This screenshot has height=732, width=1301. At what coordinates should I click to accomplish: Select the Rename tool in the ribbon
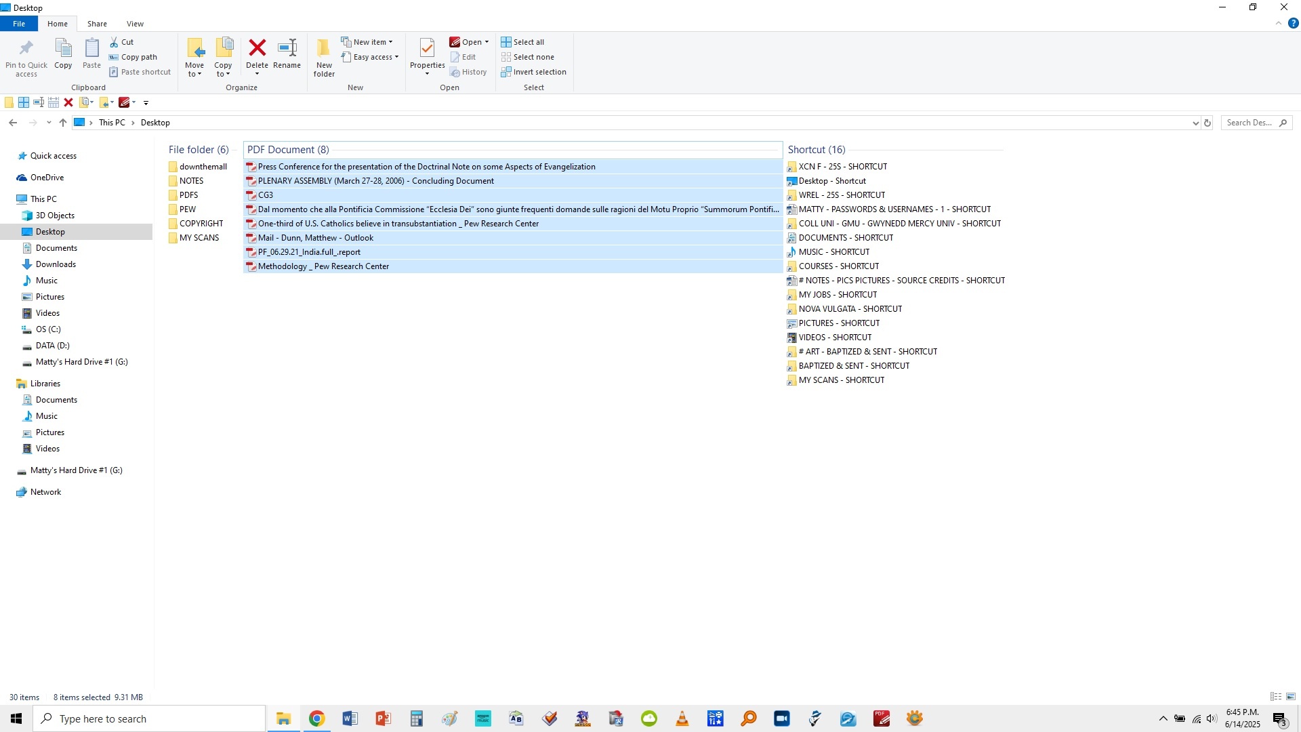(x=287, y=54)
